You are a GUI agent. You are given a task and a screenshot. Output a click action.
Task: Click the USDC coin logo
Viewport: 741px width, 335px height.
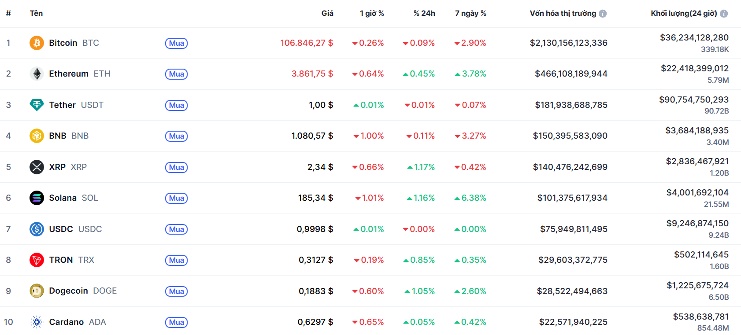[37, 229]
